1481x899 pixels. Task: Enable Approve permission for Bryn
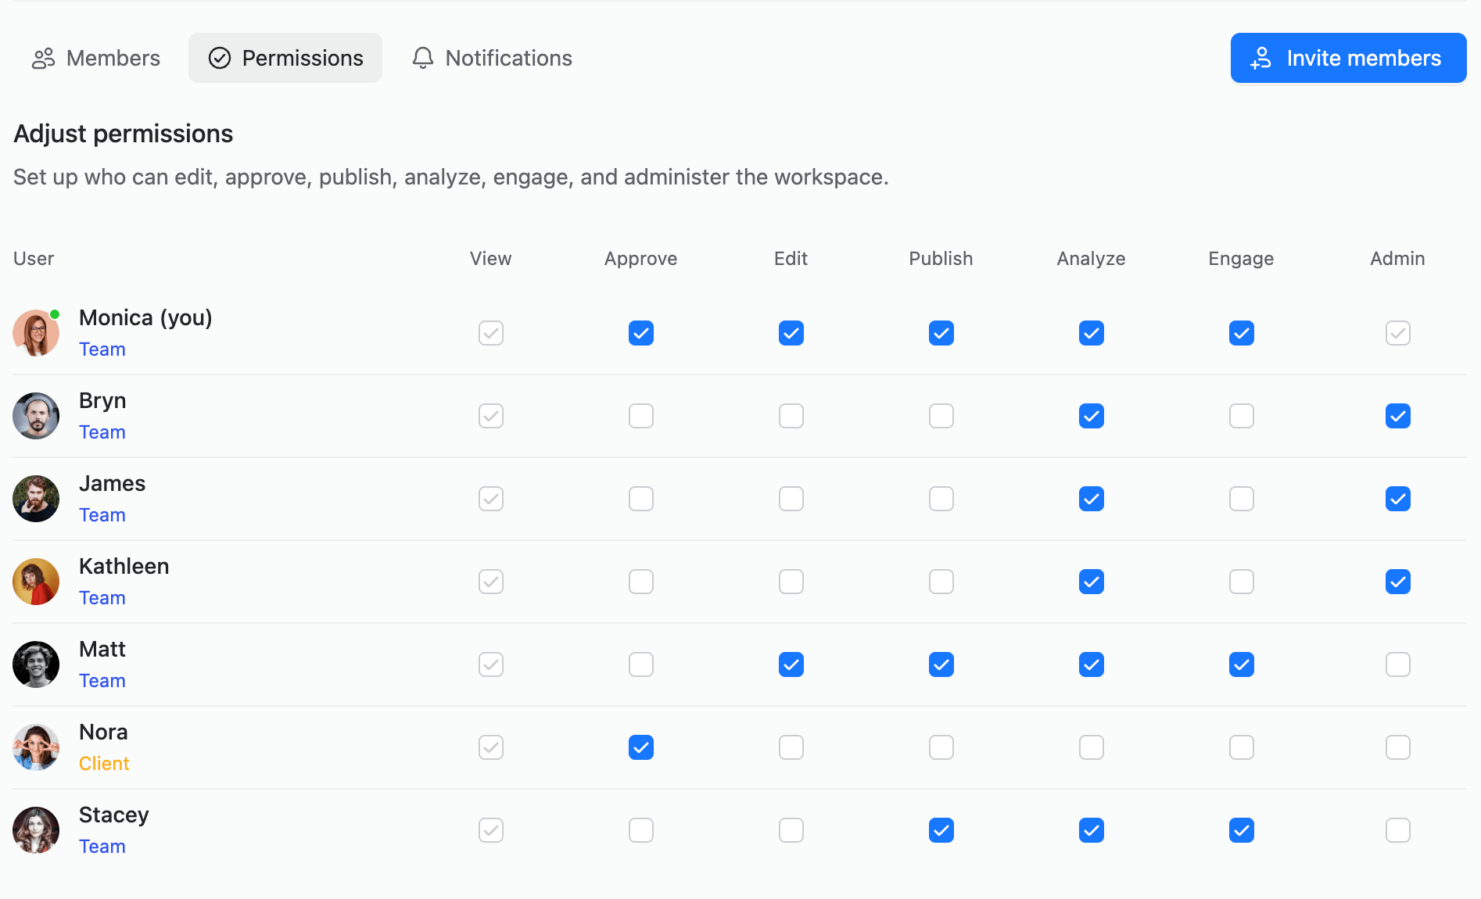(641, 416)
